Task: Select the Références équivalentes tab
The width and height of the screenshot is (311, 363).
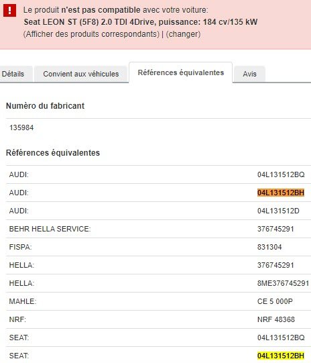Action: [x=180, y=72]
